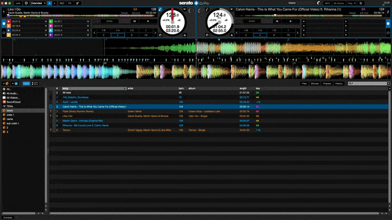Open the Extended view mode dropdown
The width and height of the screenshot is (392, 220).
point(38,3)
